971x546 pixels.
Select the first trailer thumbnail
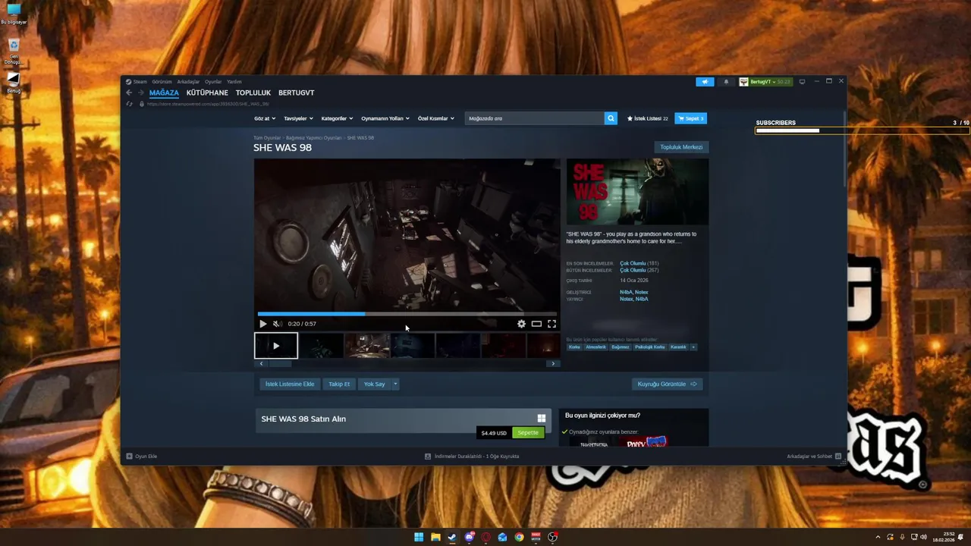click(x=276, y=346)
